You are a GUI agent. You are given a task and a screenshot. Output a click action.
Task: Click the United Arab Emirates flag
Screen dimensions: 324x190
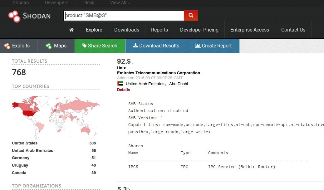(120, 83)
